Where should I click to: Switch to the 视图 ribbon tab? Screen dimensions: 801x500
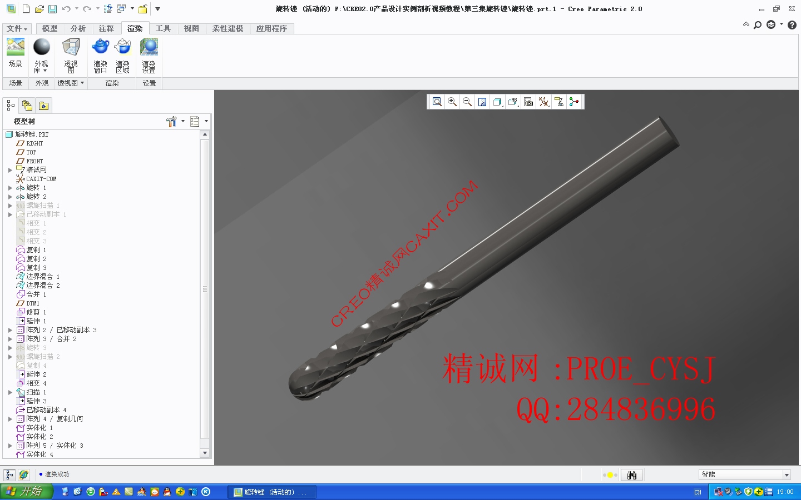191,28
